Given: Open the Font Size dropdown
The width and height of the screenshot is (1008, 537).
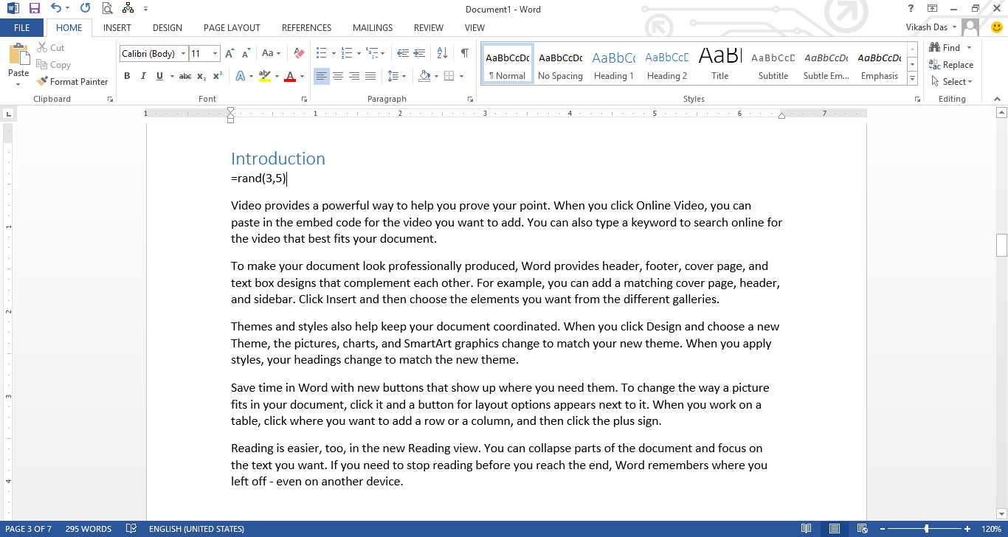Looking at the screenshot, I should pyautogui.click(x=215, y=53).
